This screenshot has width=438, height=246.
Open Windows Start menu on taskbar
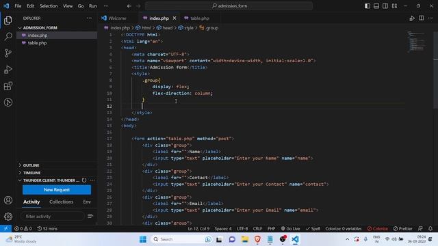pyautogui.click(x=143, y=239)
